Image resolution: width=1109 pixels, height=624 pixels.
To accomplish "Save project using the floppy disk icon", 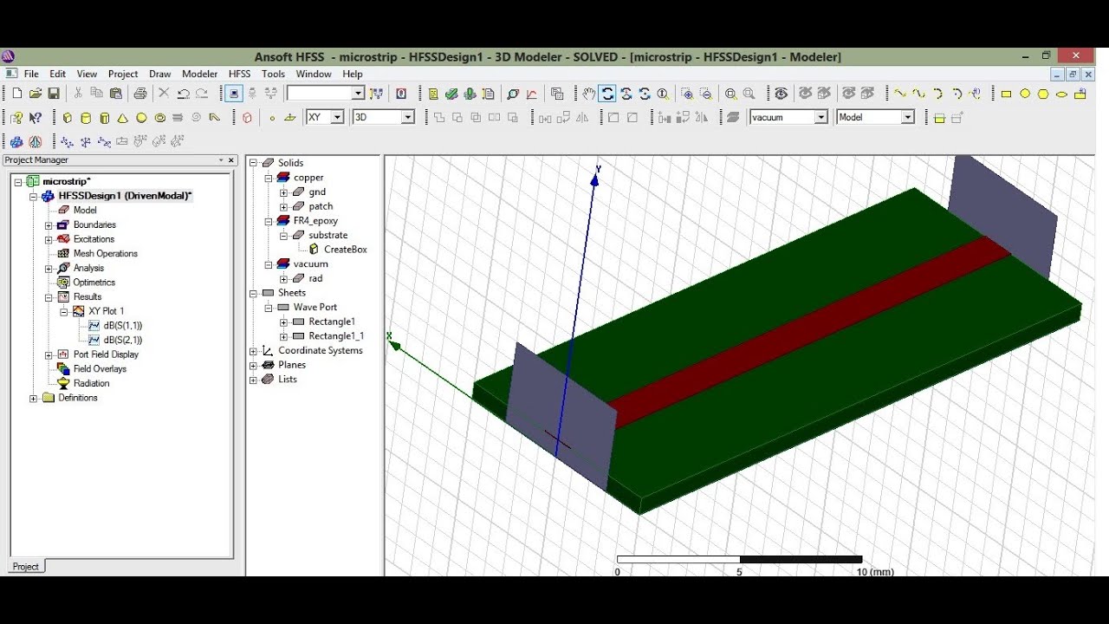I will point(54,94).
